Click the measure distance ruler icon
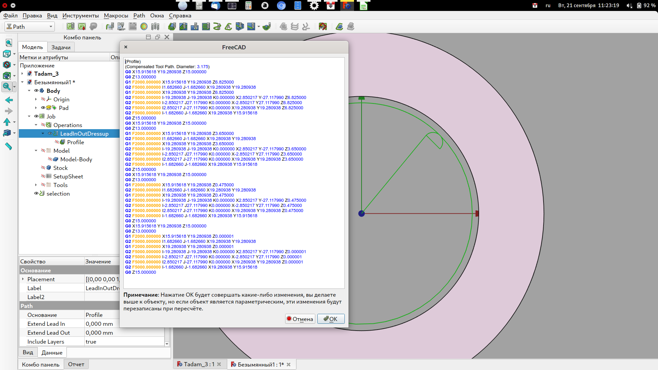 tap(9, 147)
